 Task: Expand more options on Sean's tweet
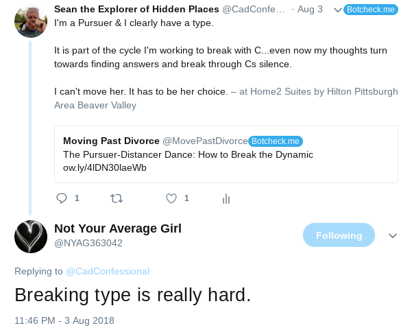coord(337,10)
